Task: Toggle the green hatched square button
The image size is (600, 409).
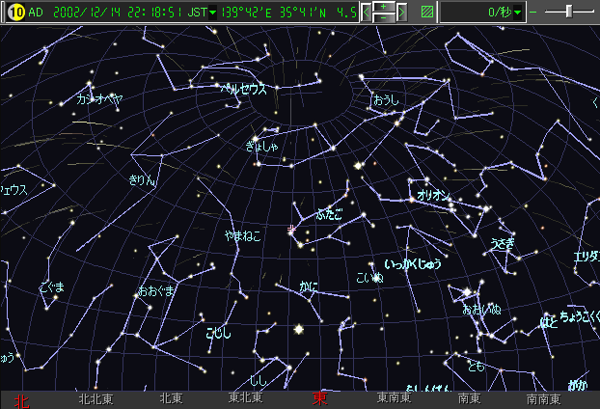Action: (427, 13)
